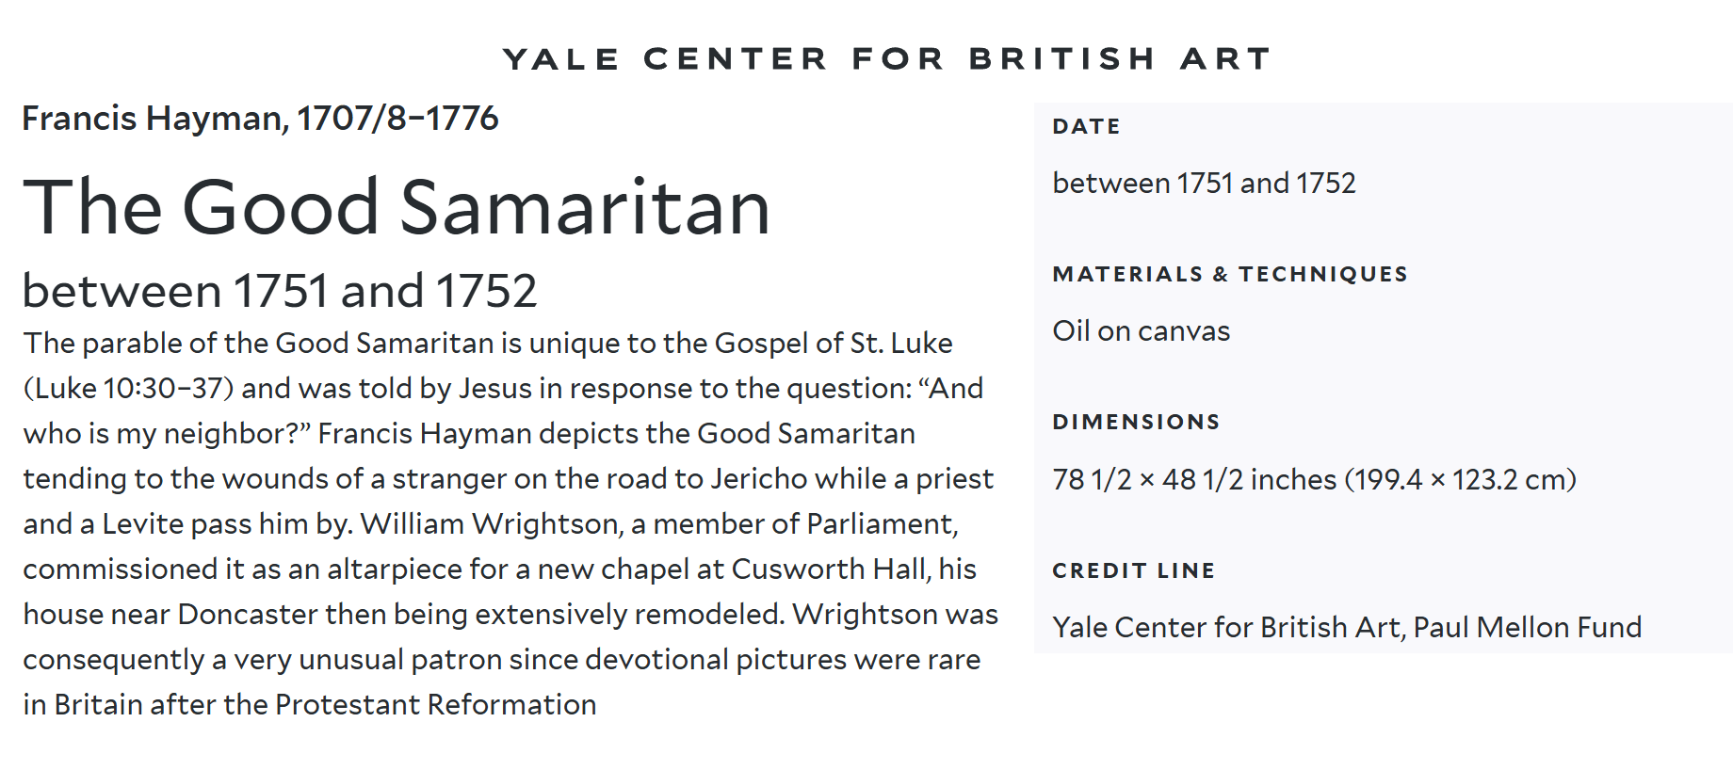Click the Oil on canvas value
Screen dimensions: 1733x770
[x=1142, y=331]
